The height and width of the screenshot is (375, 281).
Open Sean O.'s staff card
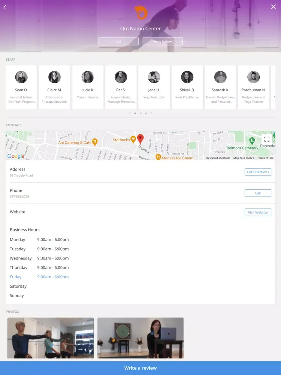tap(21, 87)
